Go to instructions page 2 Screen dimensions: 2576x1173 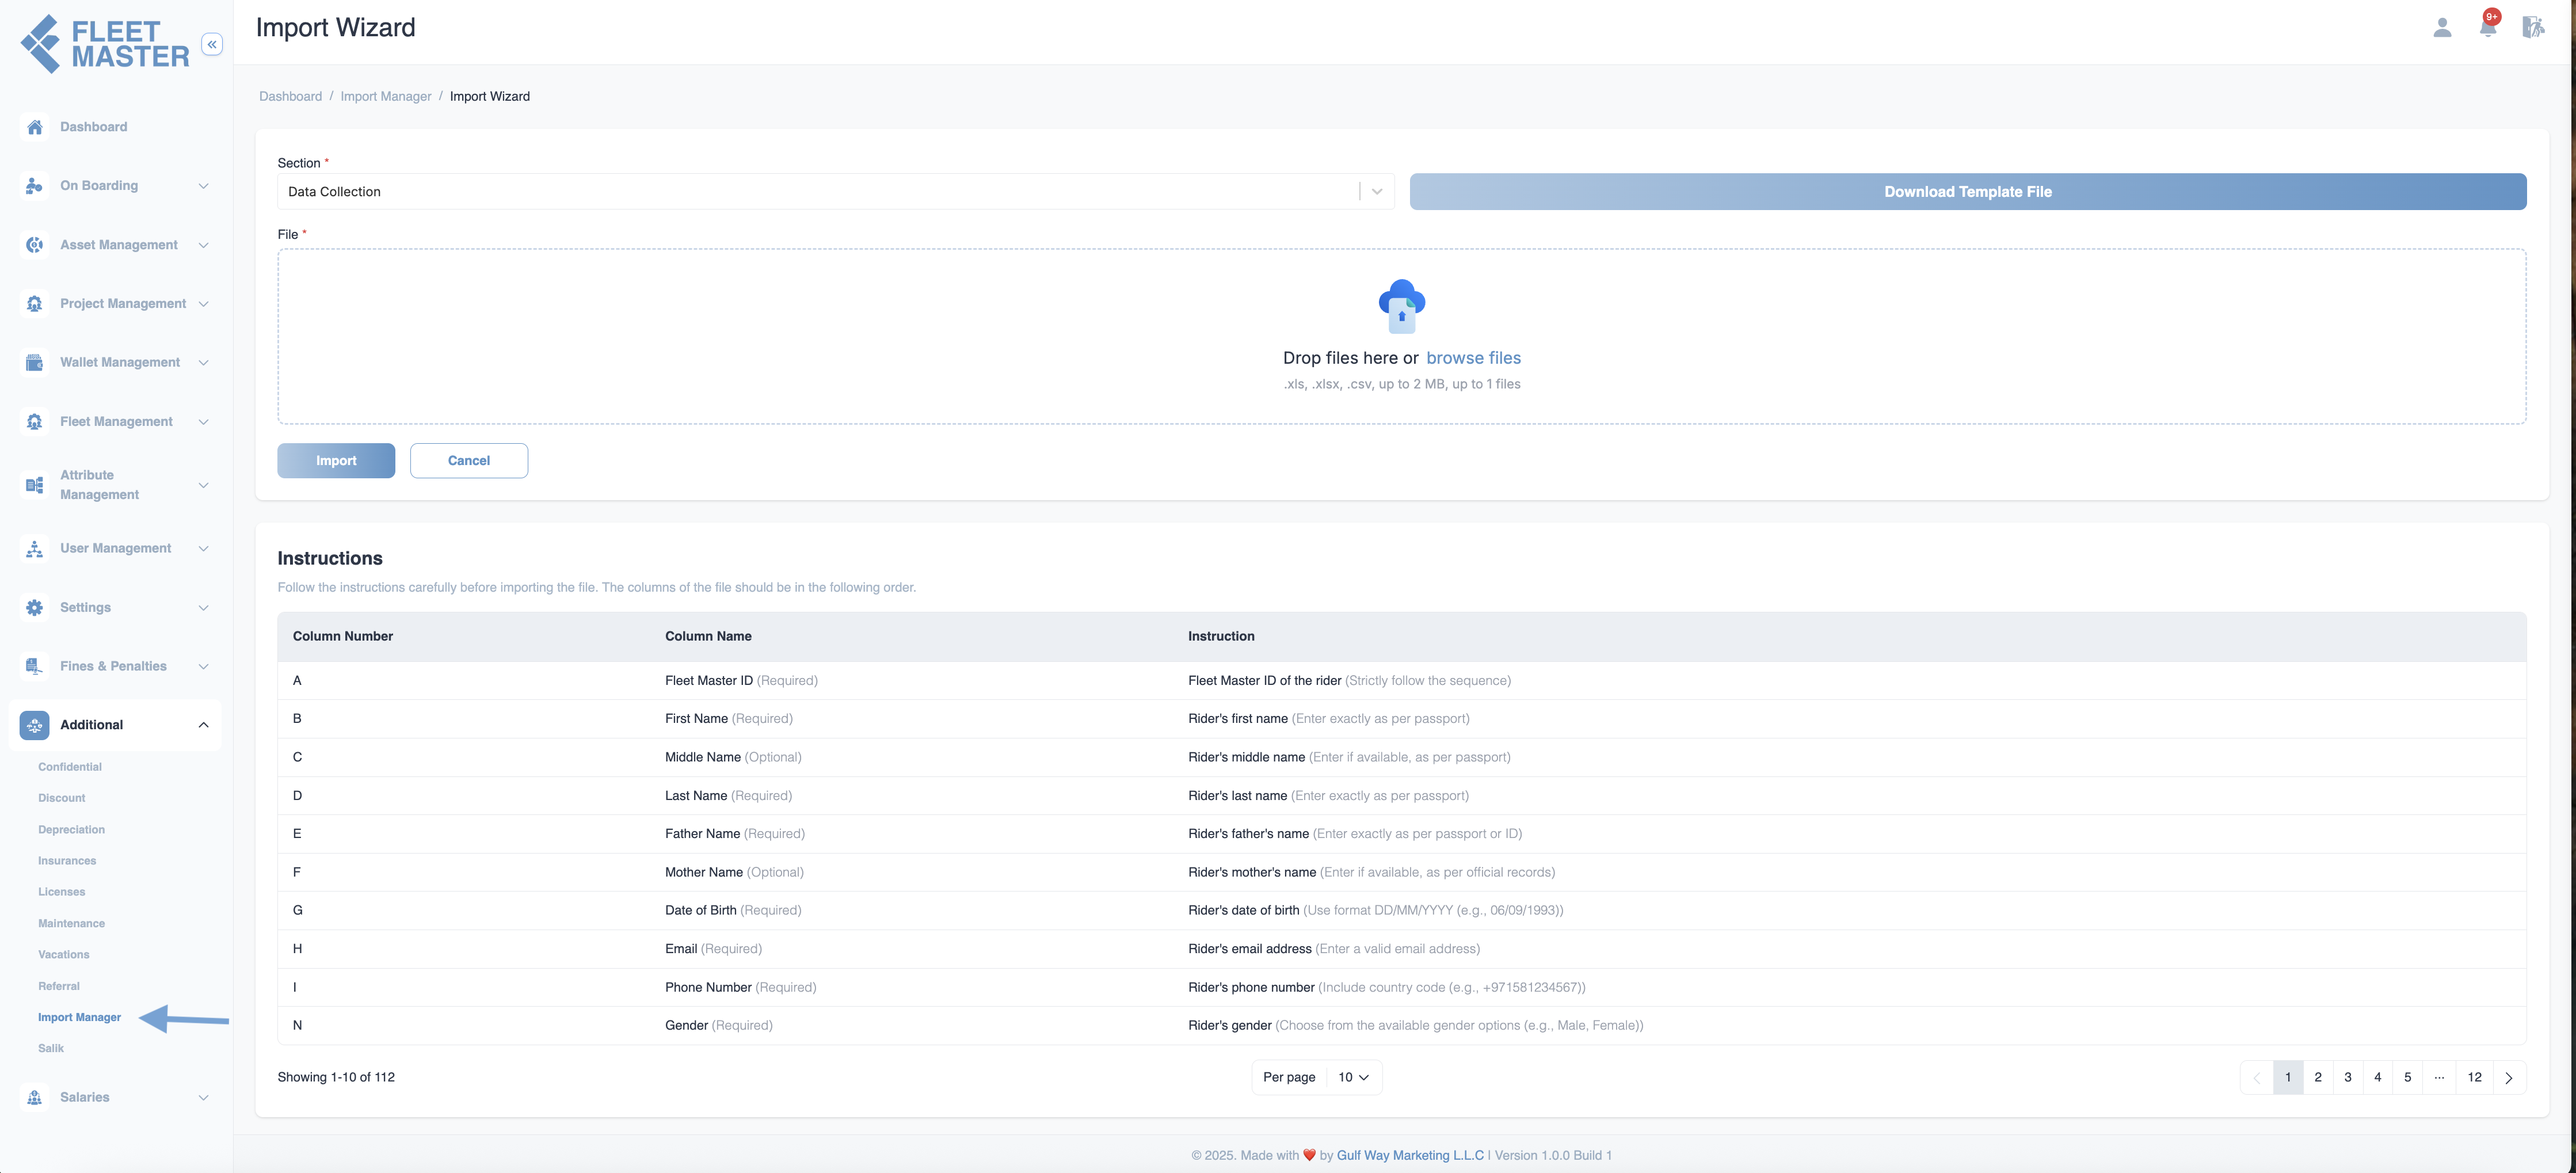(x=2318, y=1077)
